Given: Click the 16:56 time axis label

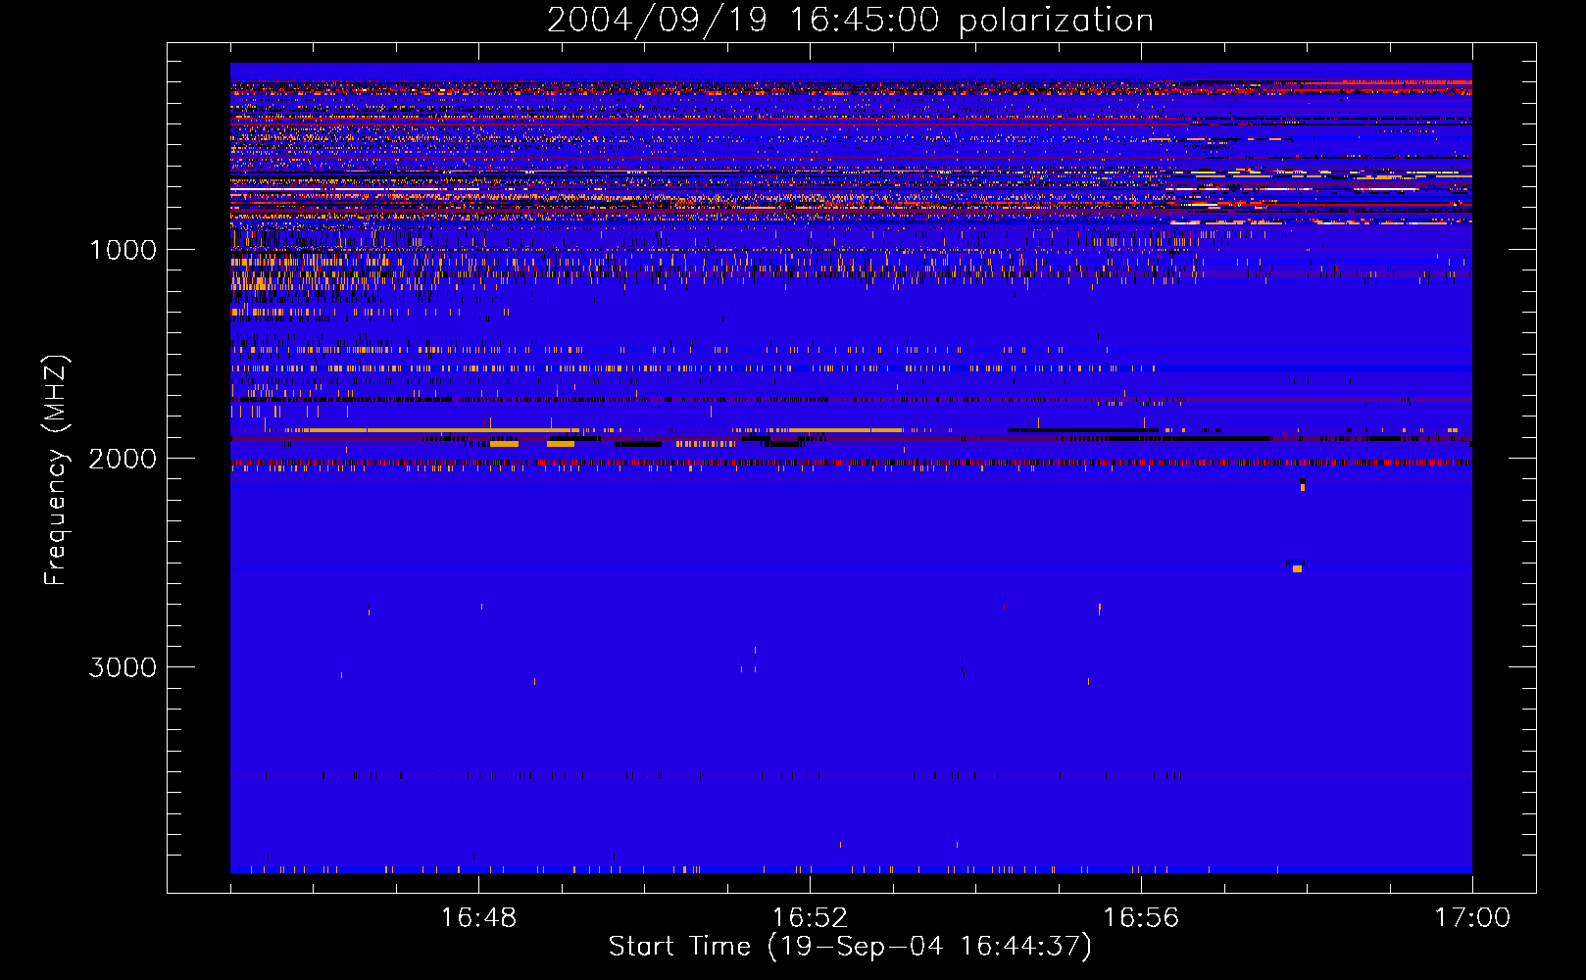Looking at the screenshot, I should [1141, 918].
